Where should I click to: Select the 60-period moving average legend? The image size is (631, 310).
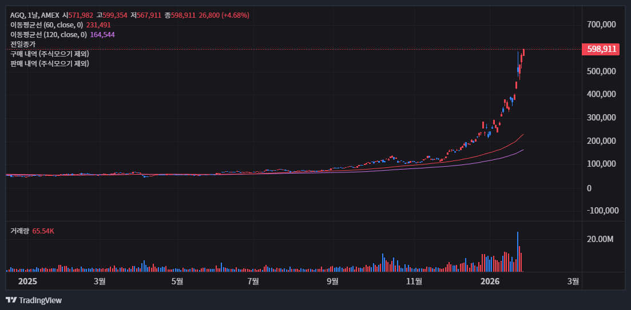pyautogui.click(x=47, y=25)
